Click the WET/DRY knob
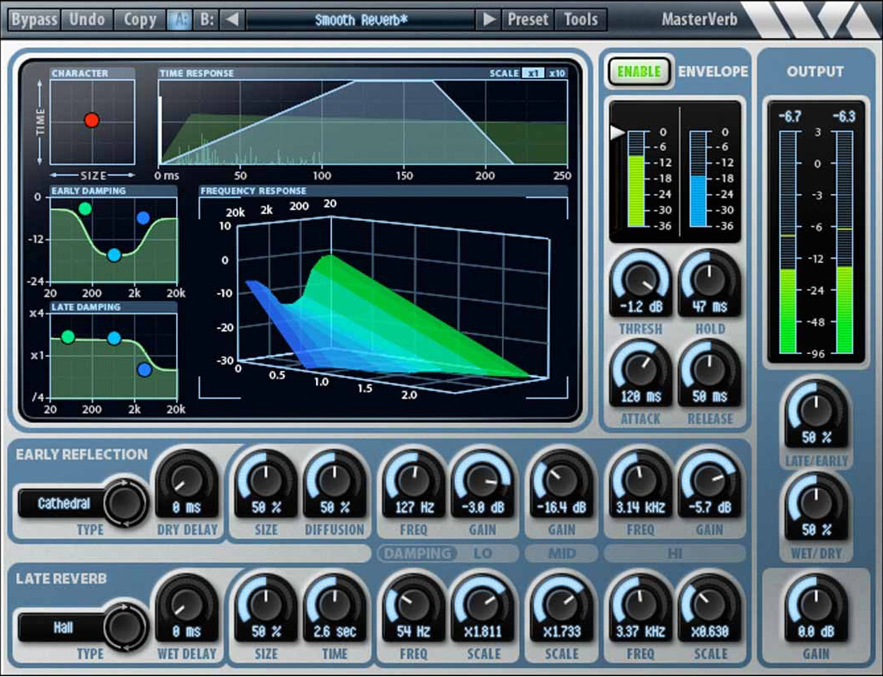 (x=816, y=503)
